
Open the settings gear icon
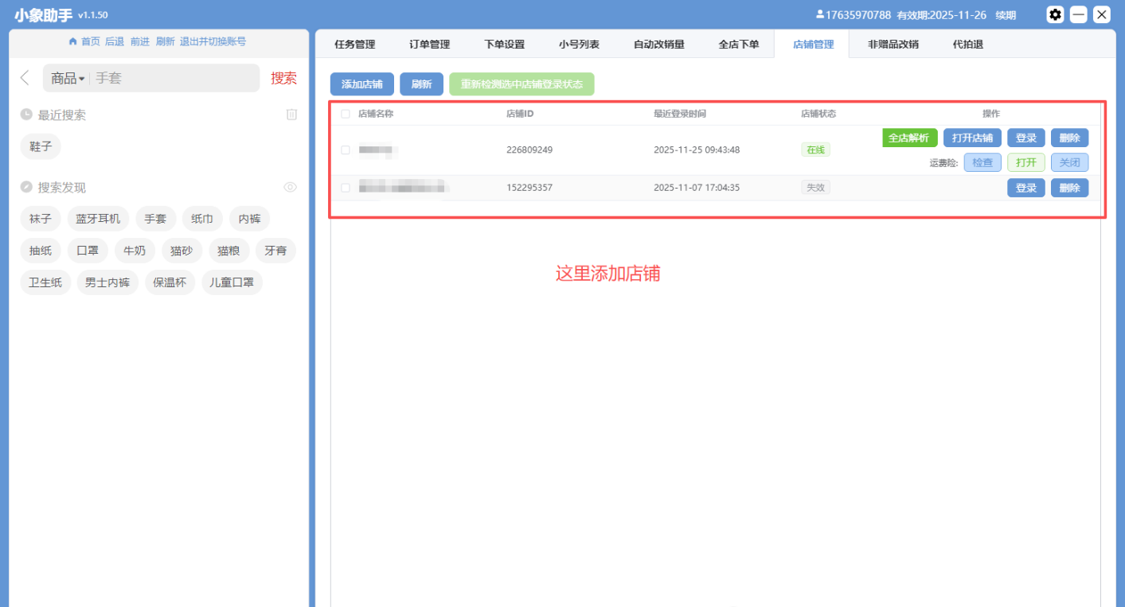(1055, 14)
